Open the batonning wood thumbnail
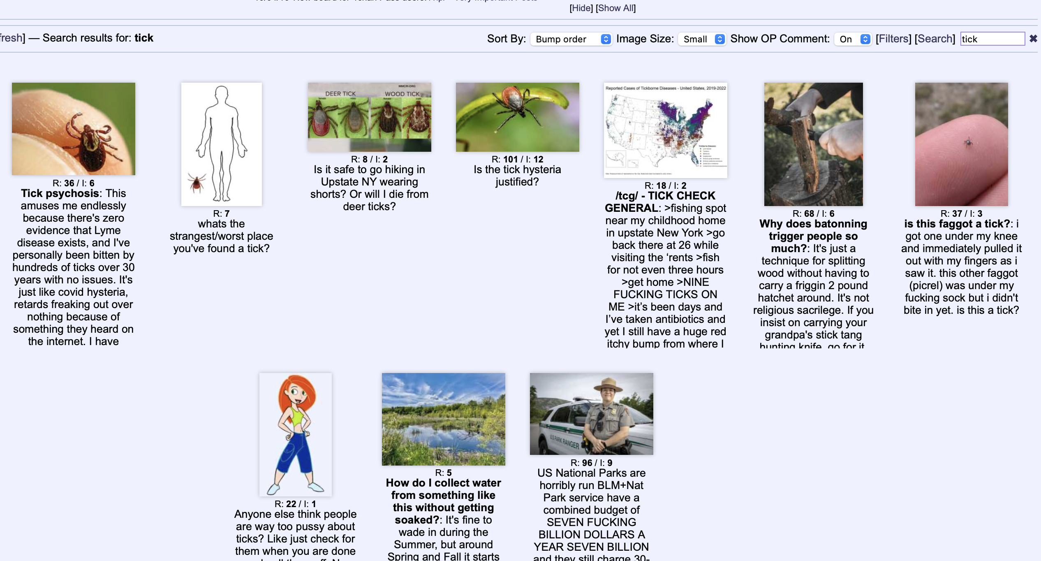Viewport: 1041px width, 561px height. [x=814, y=144]
